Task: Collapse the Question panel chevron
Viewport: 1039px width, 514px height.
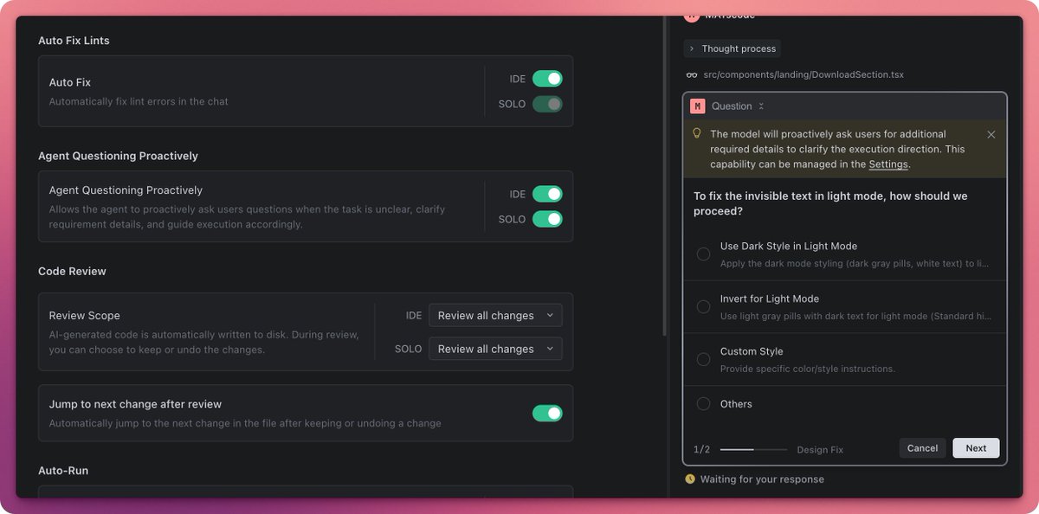Action: (x=761, y=106)
